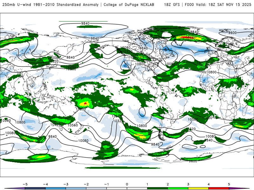Click the colorbar tick label '2'
The image size is (254, 190).
coord(168,184)
